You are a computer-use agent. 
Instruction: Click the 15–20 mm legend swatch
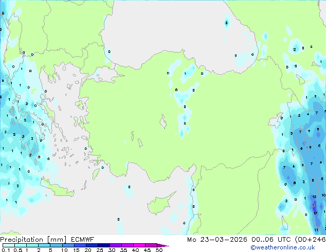tap(80, 245)
